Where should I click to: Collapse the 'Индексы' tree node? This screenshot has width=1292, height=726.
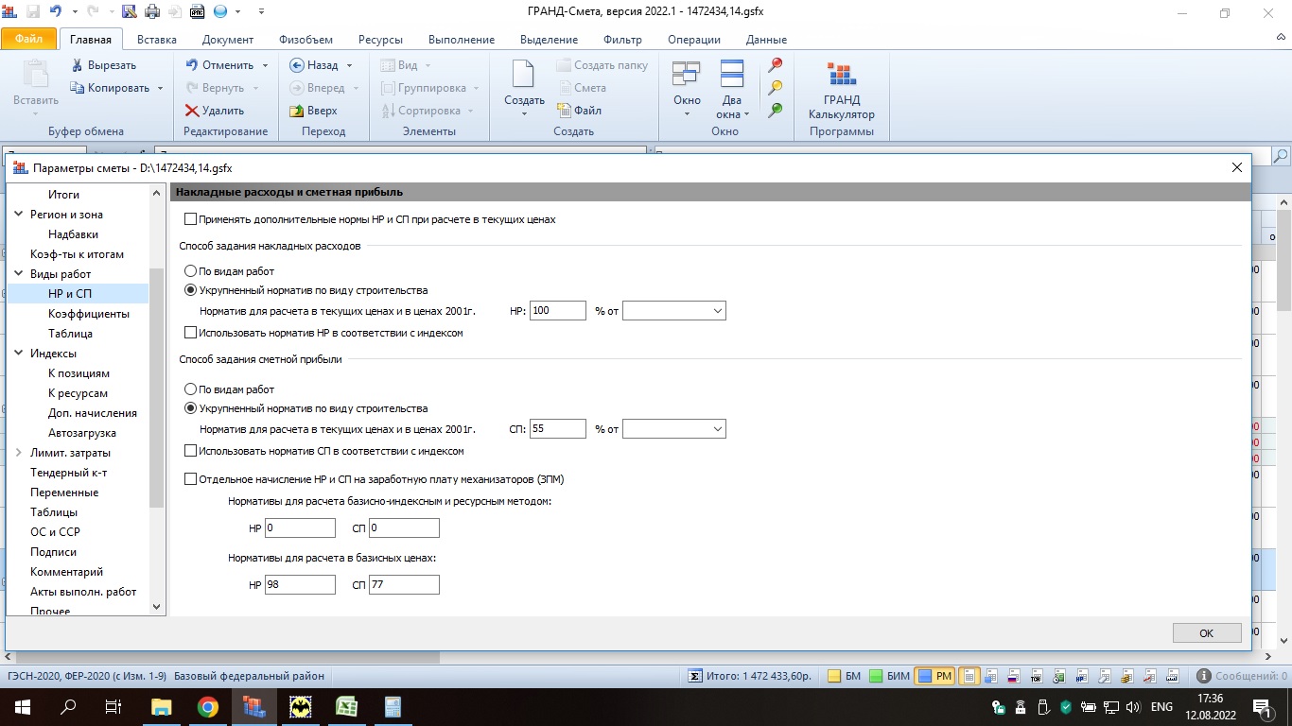tap(19, 354)
